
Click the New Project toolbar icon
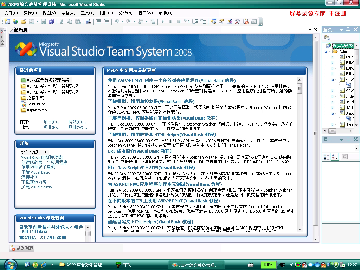(7, 21)
